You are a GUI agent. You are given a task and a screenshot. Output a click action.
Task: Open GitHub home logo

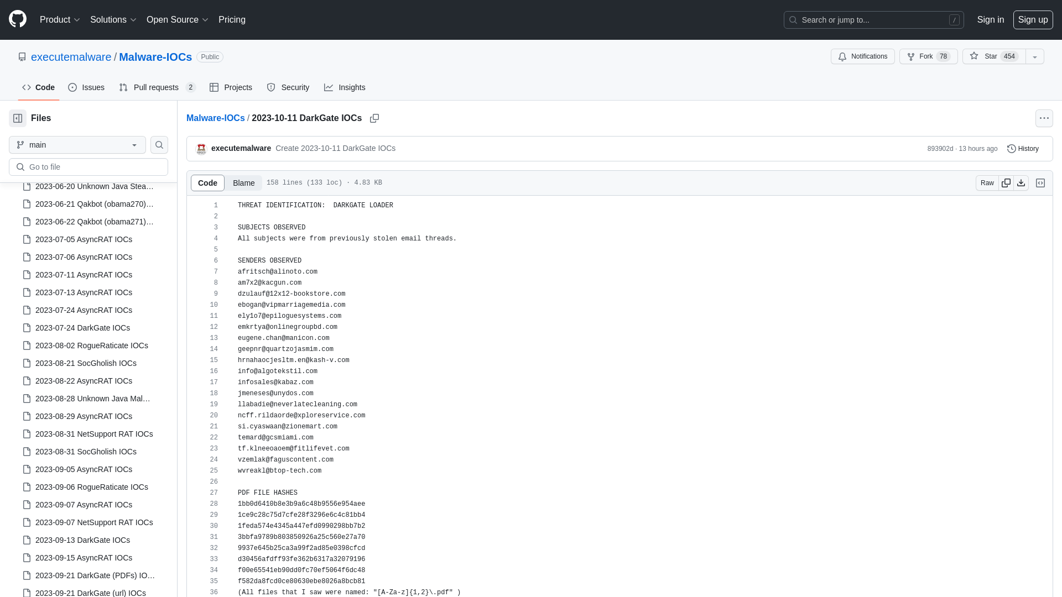pos(18,19)
